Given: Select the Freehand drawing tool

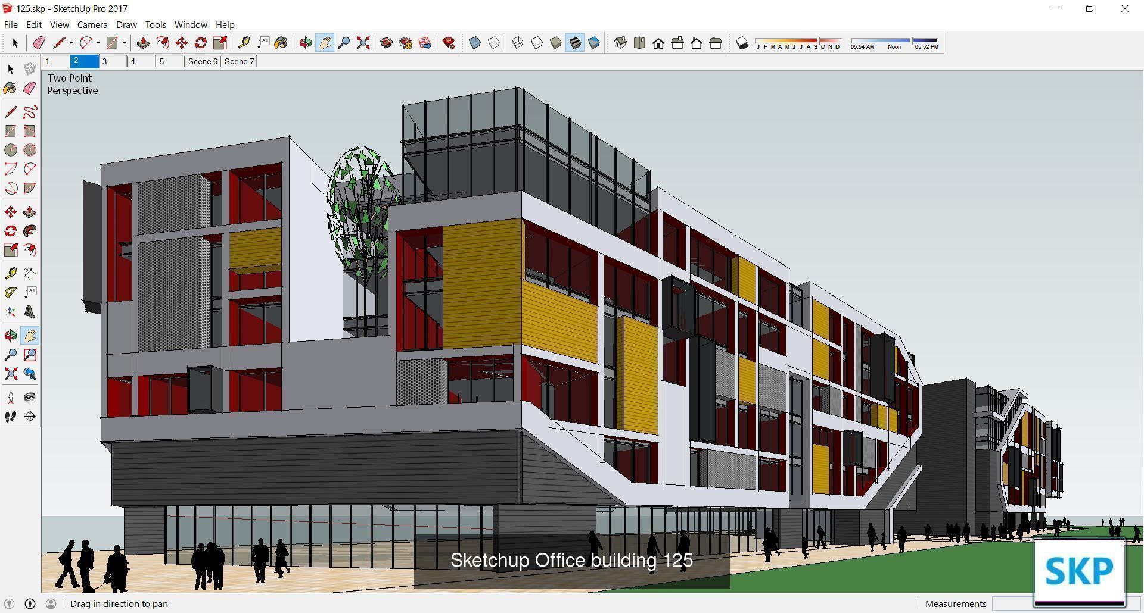Looking at the screenshot, I should 30,112.
